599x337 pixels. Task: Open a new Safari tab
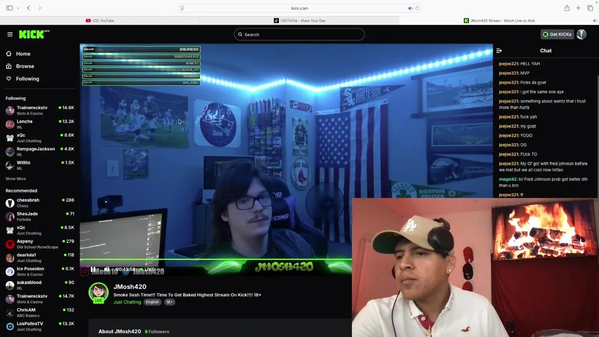pos(578,8)
